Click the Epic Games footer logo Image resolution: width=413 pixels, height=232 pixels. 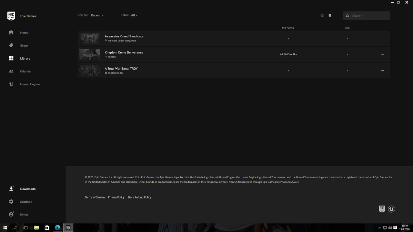(x=382, y=209)
